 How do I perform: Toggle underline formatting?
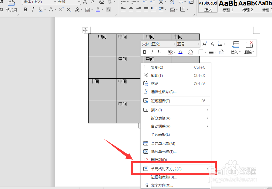(159, 52)
